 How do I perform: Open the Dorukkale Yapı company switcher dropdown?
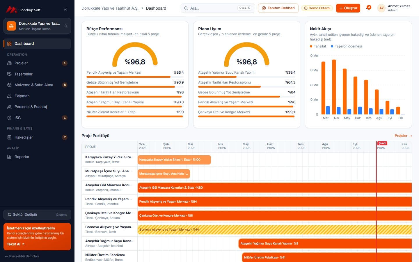click(x=37, y=26)
